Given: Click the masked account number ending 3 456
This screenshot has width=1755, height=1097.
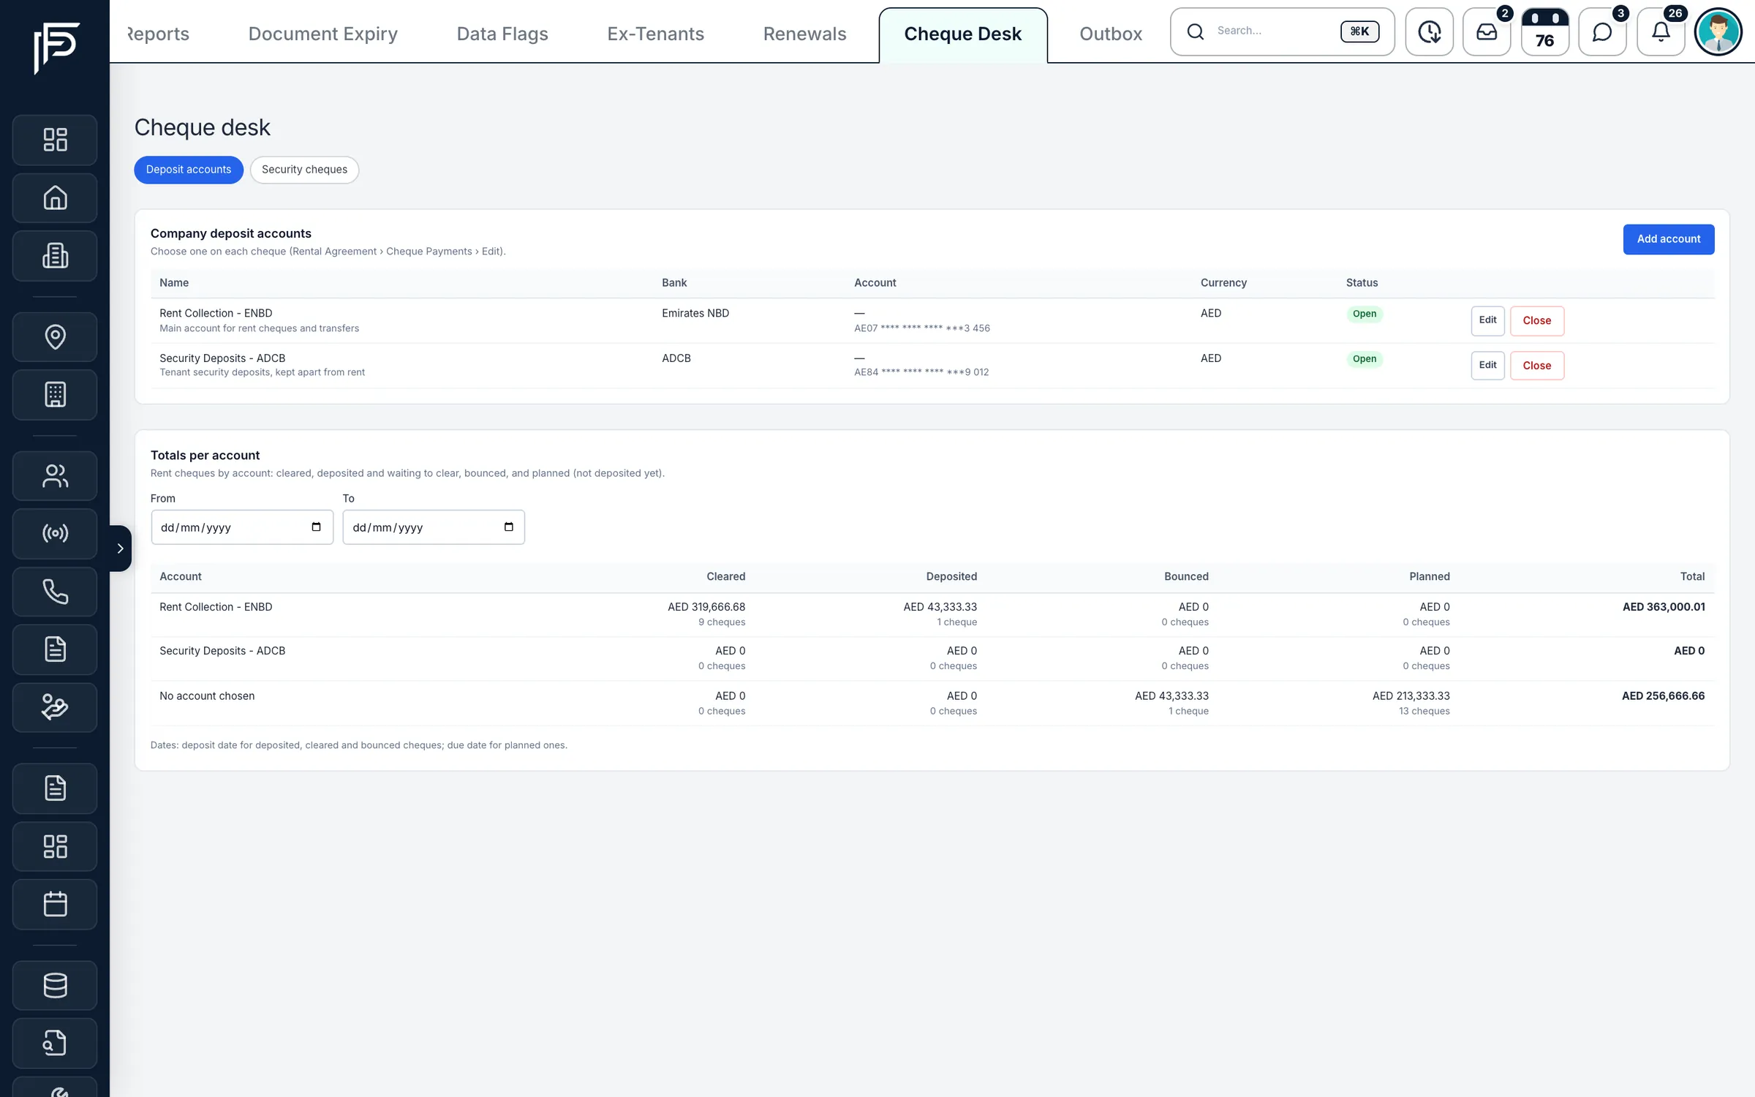Looking at the screenshot, I should pos(922,328).
